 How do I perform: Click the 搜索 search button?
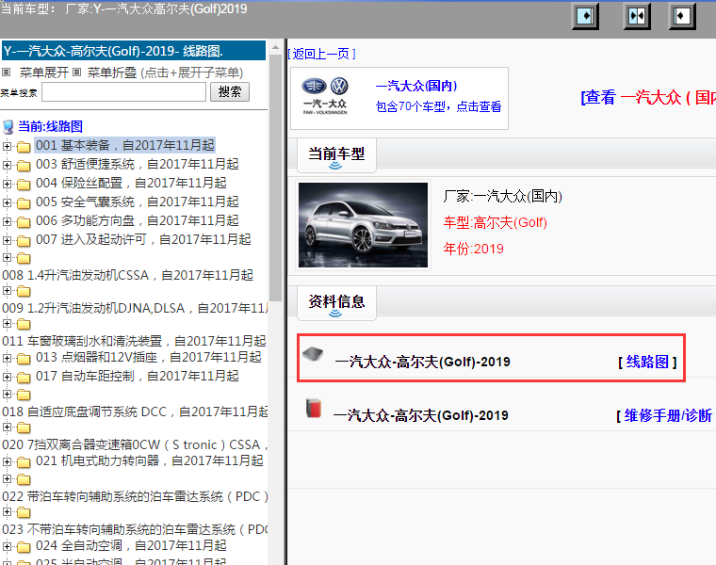(x=230, y=92)
